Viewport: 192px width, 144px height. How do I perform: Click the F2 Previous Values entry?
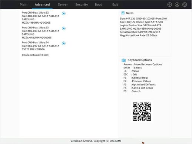coord(137,81)
